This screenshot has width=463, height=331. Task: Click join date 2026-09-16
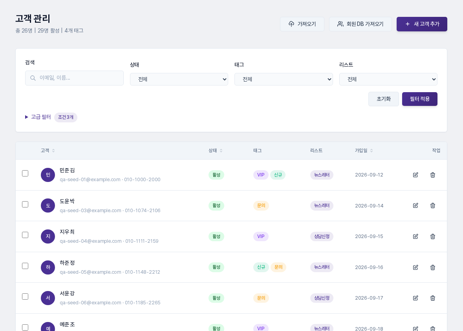click(x=369, y=267)
